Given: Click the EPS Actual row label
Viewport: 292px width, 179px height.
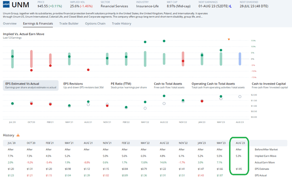Looking at the screenshot, I should pyautogui.click(x=261, y=175).
